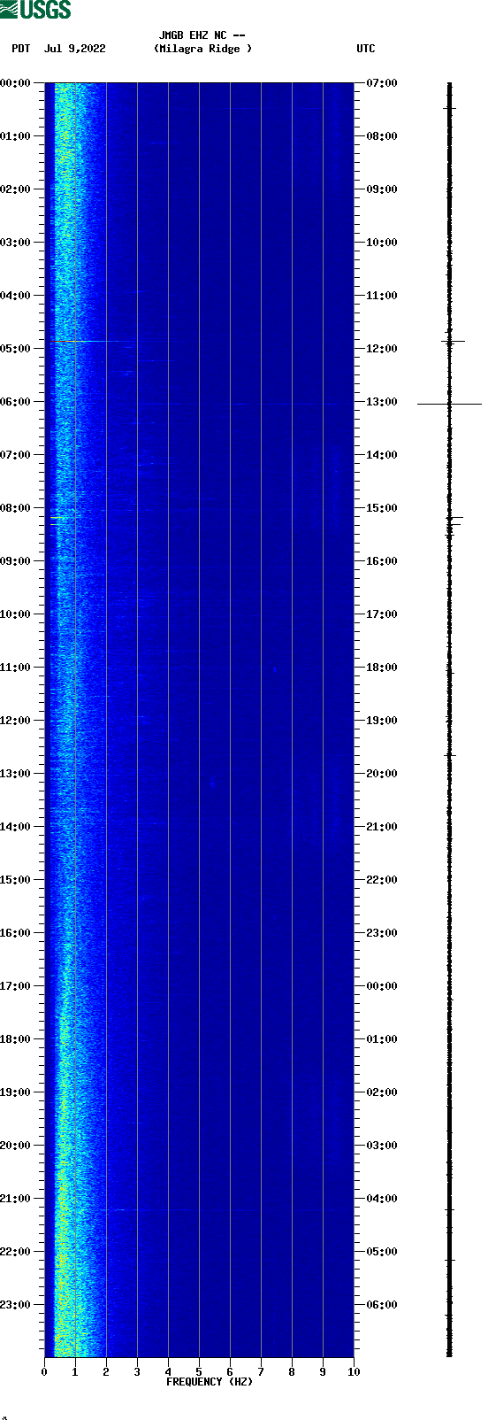Click the PDT '00:00' time label
This screenshot has height=1428, width=488.
coord(16,83)
